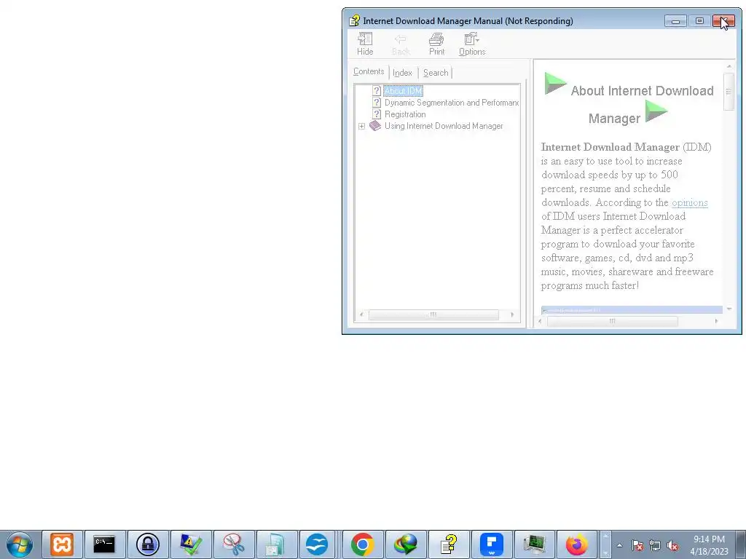The image size is (746, 559).
Task: Open Action Center flag tray icon
Action: click(637, 546)
